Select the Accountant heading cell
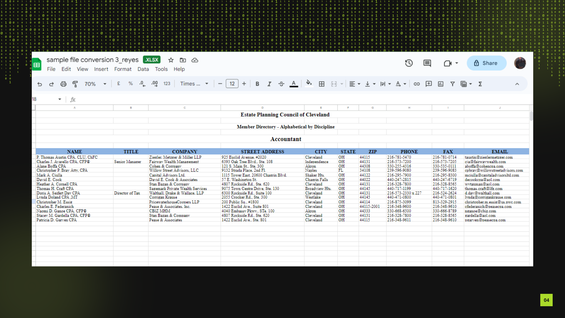Screen dimensions: 565x318 (x=286, y=139)
